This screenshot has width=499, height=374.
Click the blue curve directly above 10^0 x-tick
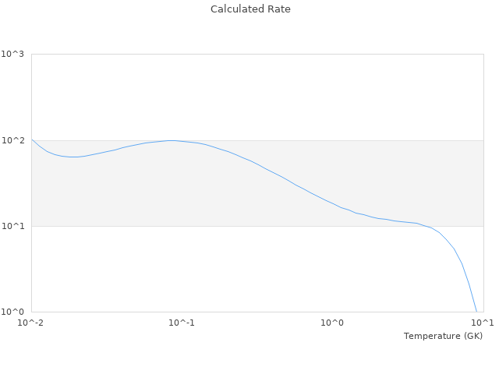pyautogui.click(x=333, y=203)
